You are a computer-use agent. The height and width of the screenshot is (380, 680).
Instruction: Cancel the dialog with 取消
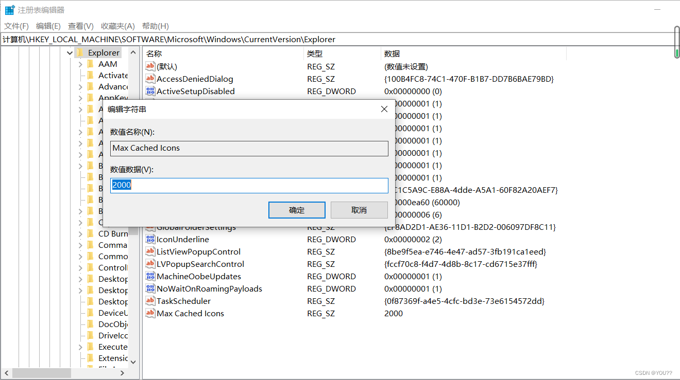[x=359, y=210]
